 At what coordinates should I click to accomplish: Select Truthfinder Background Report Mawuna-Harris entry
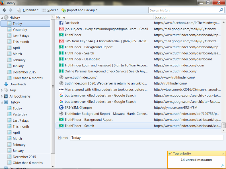coord(138,114)
